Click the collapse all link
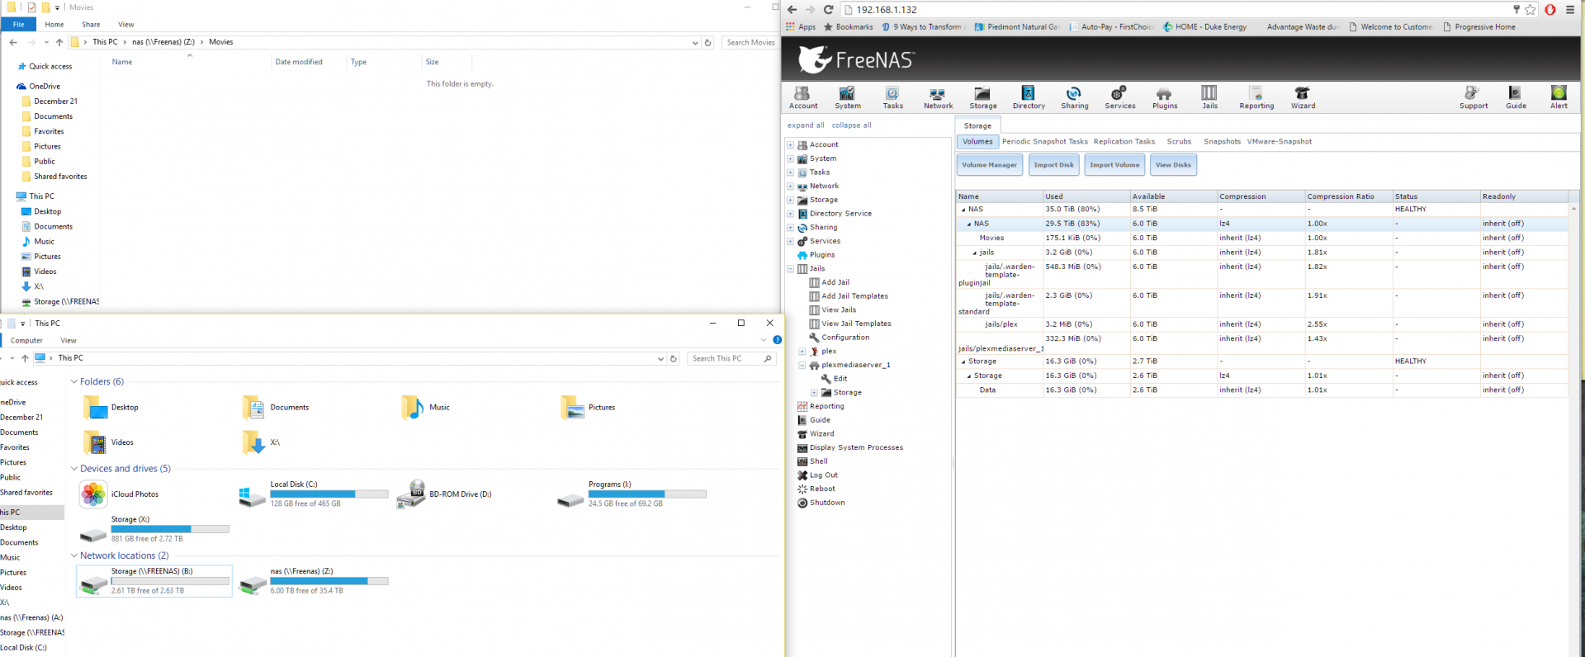This screenshot has width=1585, height=657. [x=851, y=125]
